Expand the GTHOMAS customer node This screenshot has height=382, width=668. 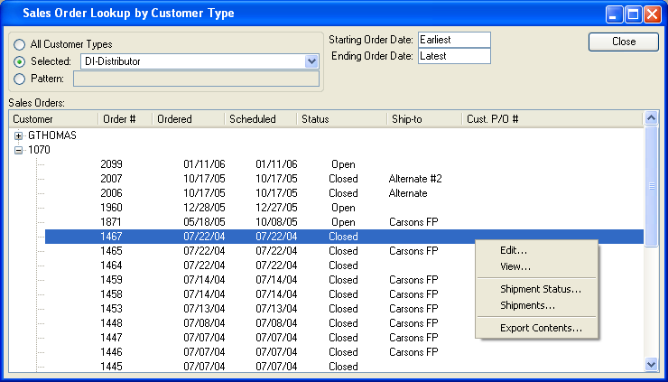19,135
